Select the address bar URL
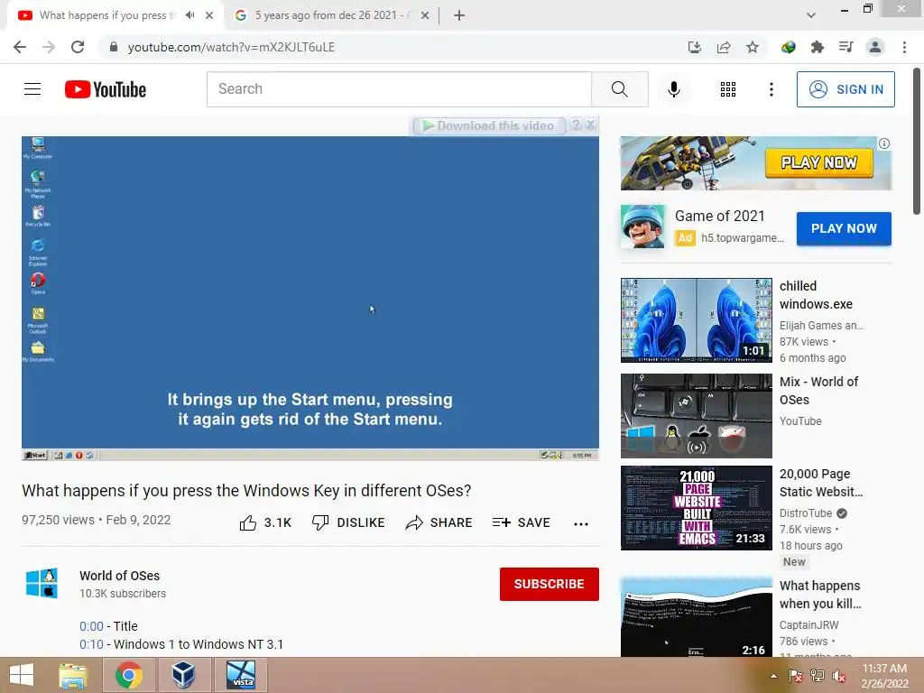Screen dimensions: 924x693 tap(231, 47)
